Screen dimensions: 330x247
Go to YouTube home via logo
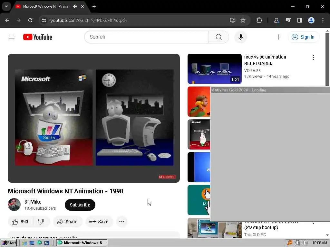pyautogui.click(x=38, y=37)
